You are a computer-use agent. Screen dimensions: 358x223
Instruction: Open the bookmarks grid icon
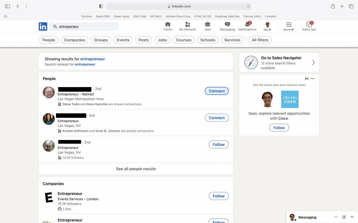point(6,16)
